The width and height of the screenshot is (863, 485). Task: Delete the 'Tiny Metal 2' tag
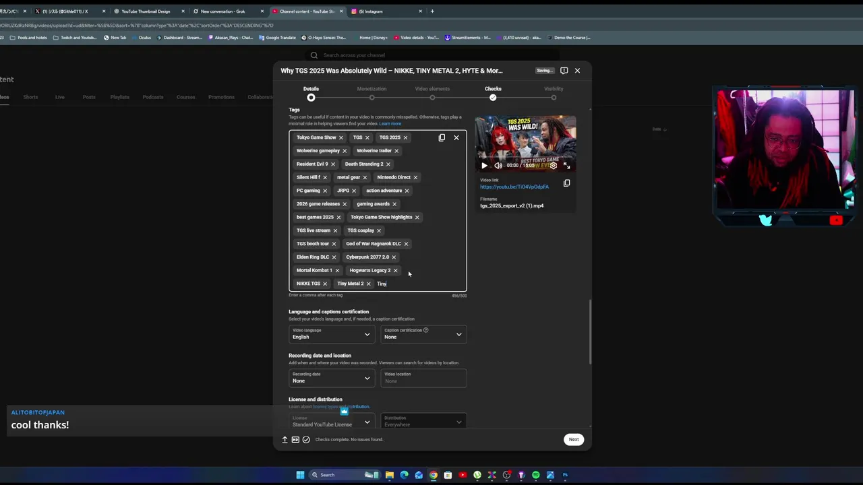coord(368,284)
